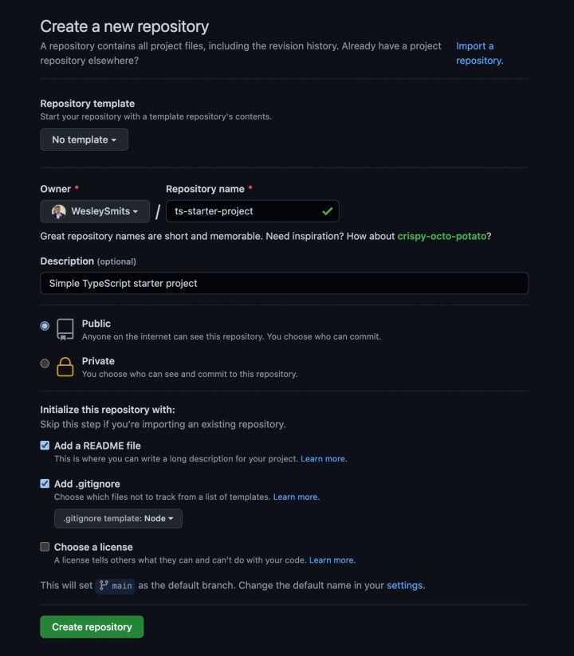This screenshot has height=656, width=574.
Task: Click the green checkmark beside repository name
Action: click(328, 210)
